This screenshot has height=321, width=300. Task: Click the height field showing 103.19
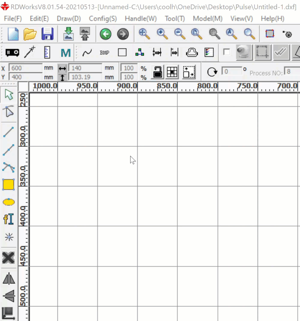coord(85,77)
